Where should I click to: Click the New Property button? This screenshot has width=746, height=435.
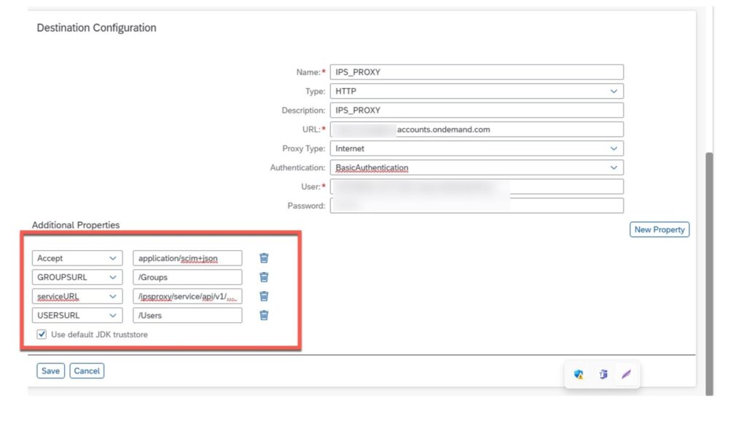click(659, 229)
